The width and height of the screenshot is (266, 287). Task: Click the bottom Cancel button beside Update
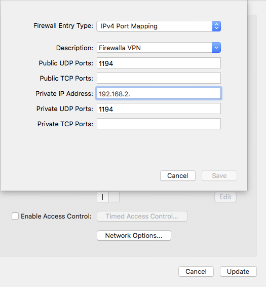pyautogui.click(x=196, y=271)
